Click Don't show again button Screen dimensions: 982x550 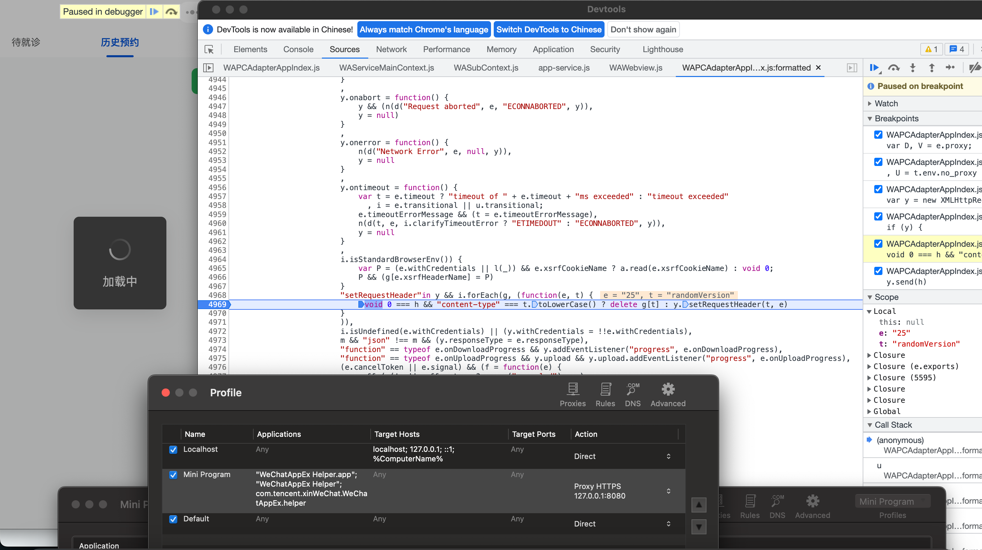coord(643,30)
